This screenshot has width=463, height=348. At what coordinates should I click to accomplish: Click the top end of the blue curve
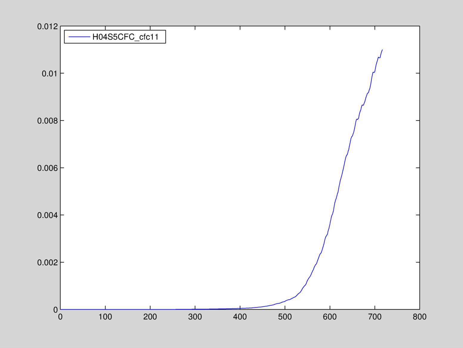pos(382,50)
